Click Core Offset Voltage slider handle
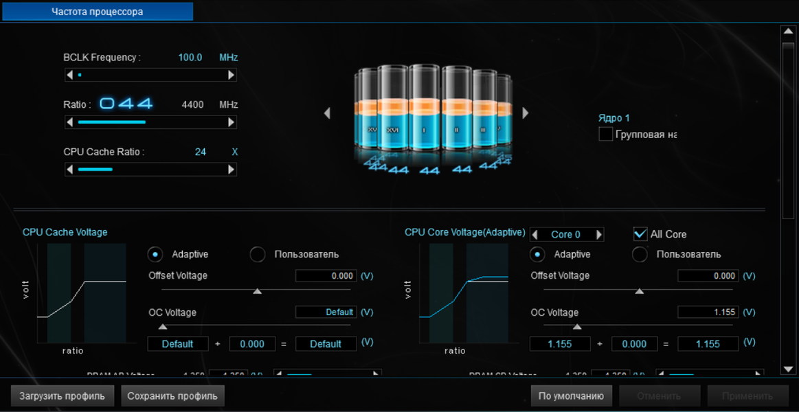 point(639,290)
